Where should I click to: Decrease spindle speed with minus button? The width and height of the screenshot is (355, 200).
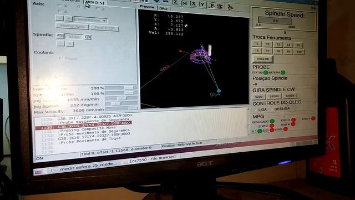coord(60,43)
